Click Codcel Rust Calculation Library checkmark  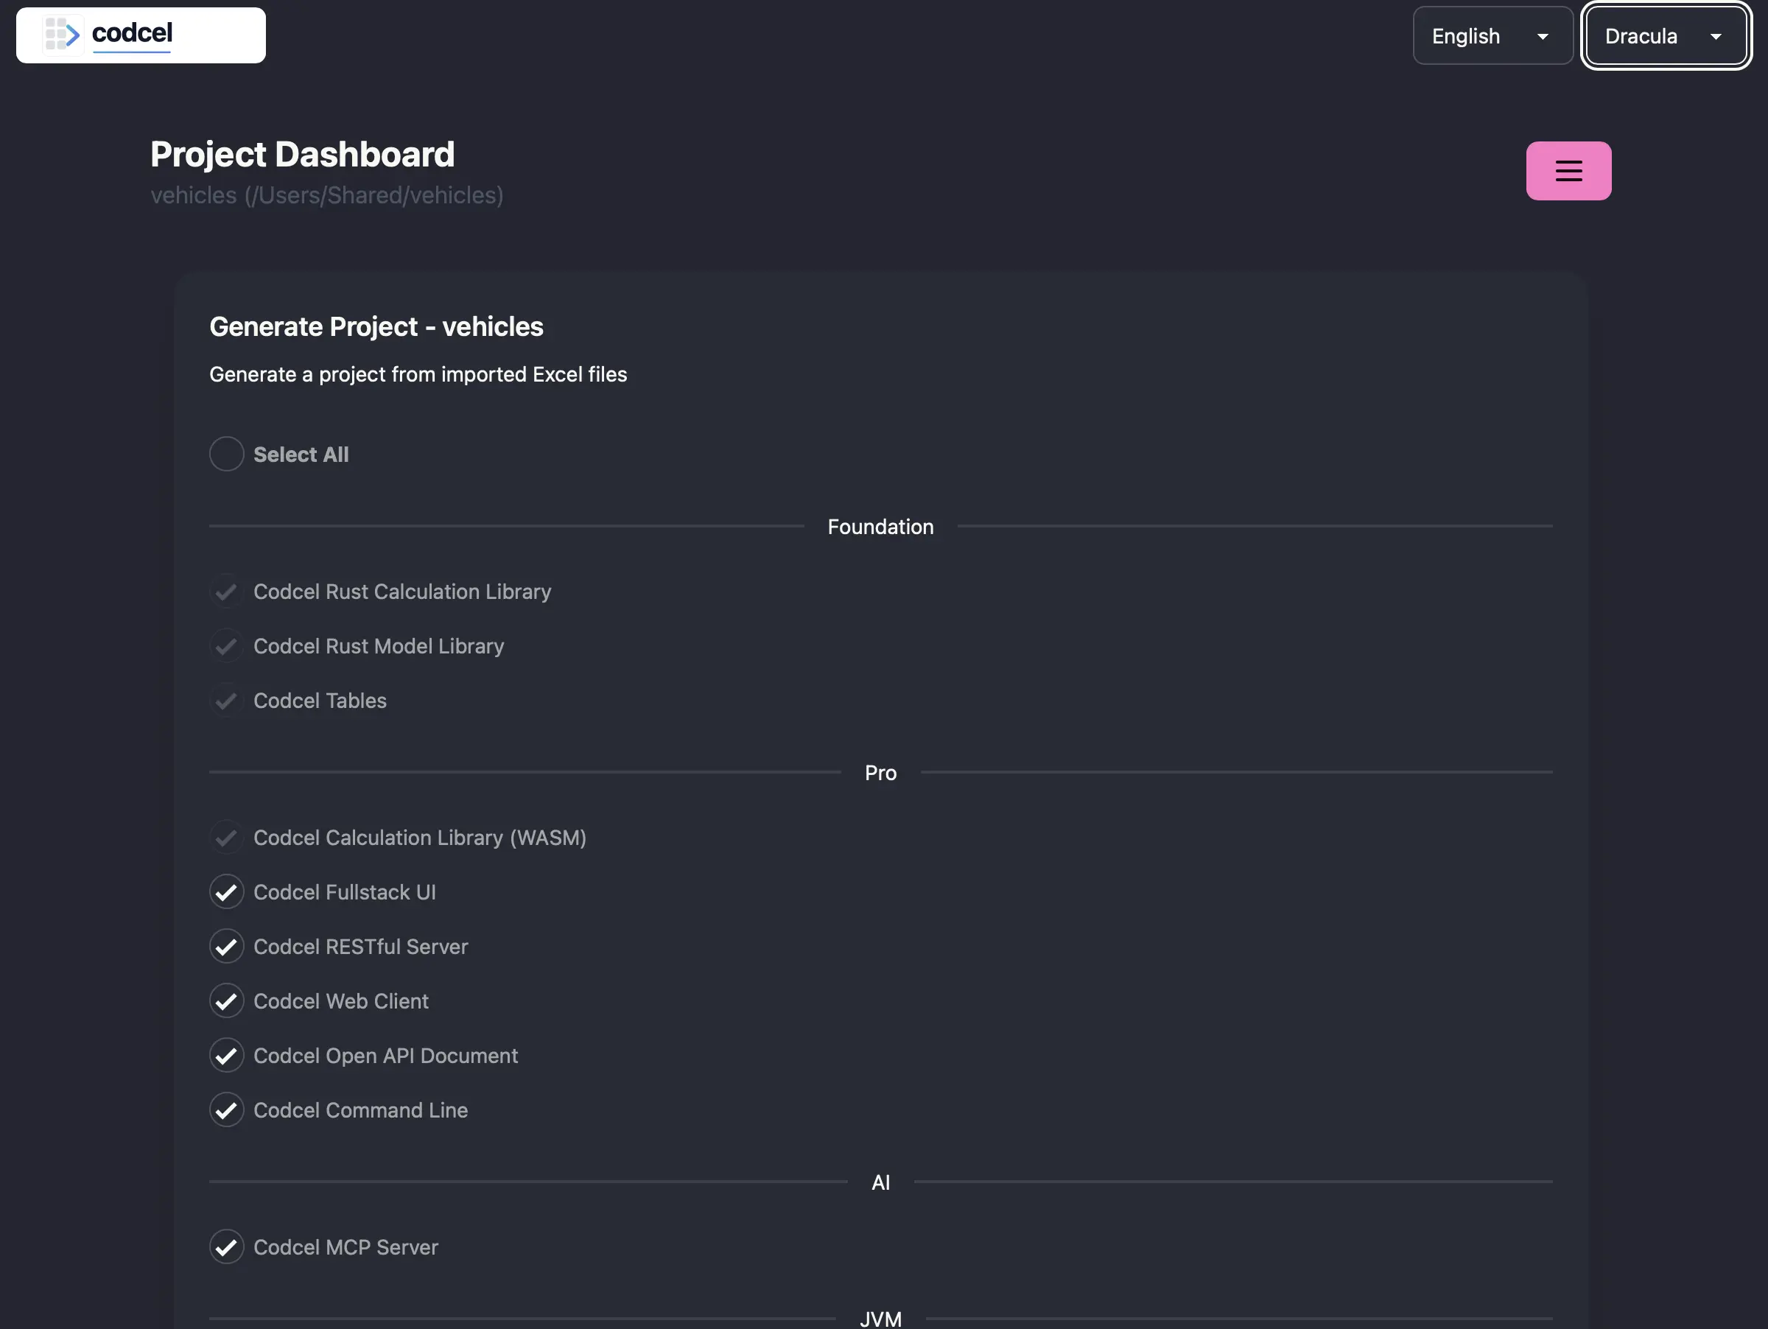(226, 592)
